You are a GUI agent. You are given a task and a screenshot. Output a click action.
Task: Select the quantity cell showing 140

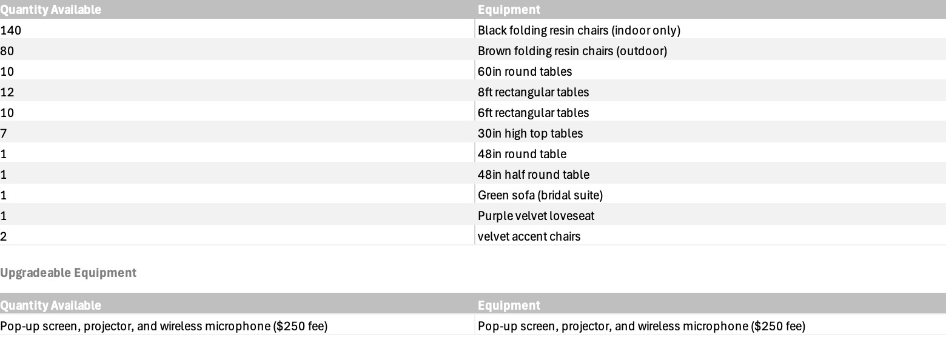click(x=11, y=30)
